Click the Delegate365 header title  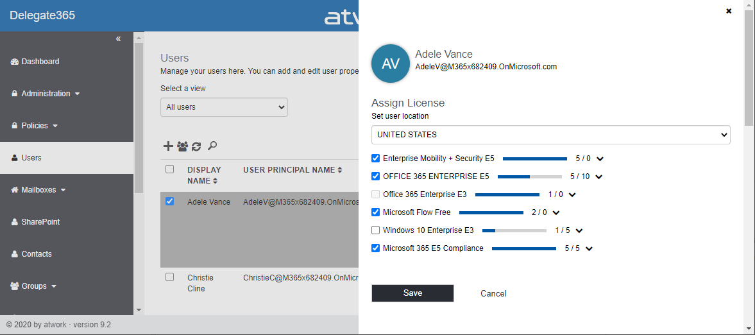(x=42, y=15)
